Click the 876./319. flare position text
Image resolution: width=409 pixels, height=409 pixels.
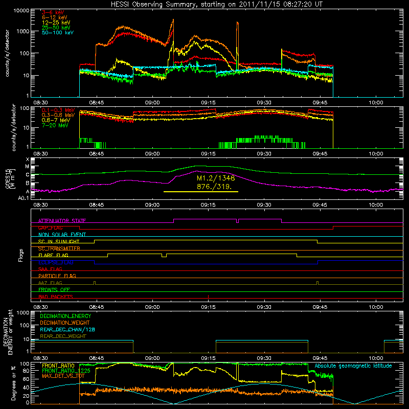coord(214,187)
